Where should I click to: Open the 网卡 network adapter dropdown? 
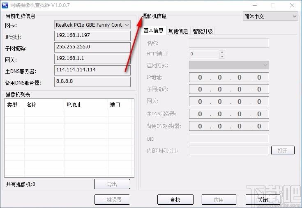[x=92, y=25]
